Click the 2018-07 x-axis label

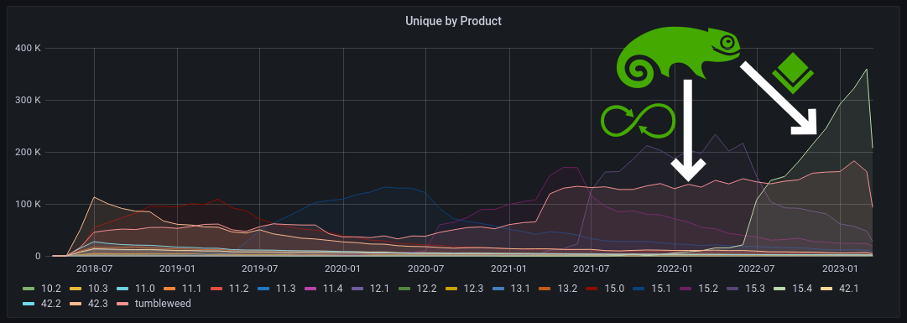coord(94,268)
